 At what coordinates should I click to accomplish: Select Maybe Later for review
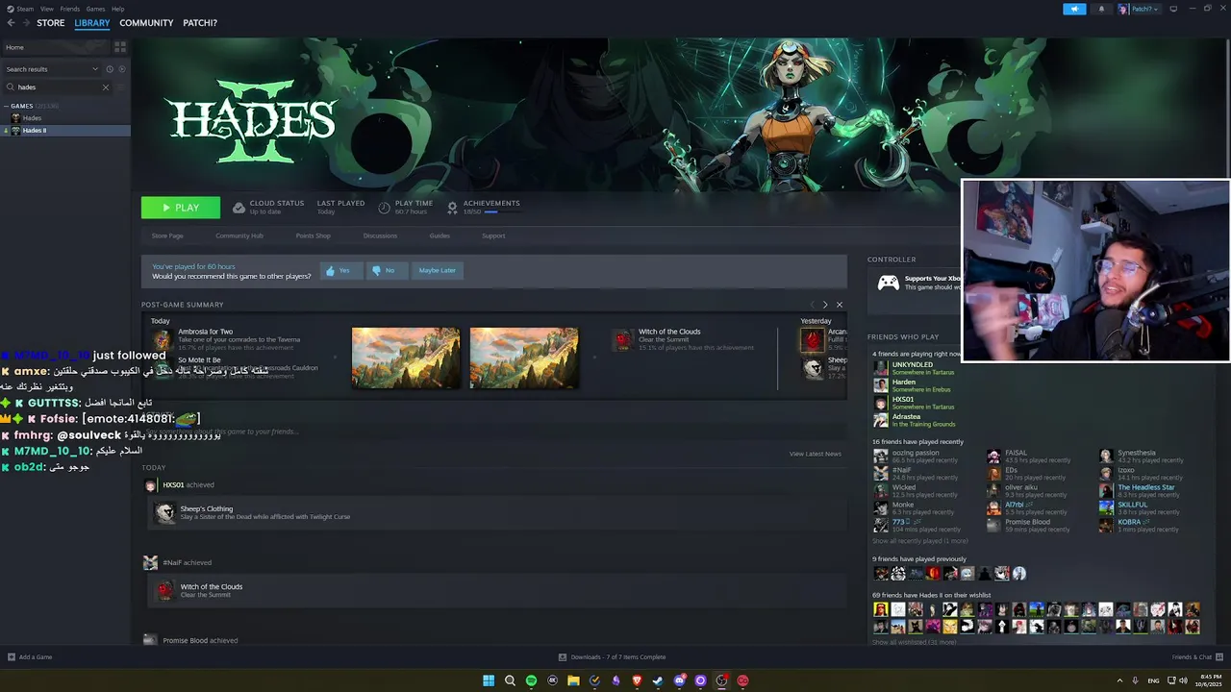coord(437,271)
